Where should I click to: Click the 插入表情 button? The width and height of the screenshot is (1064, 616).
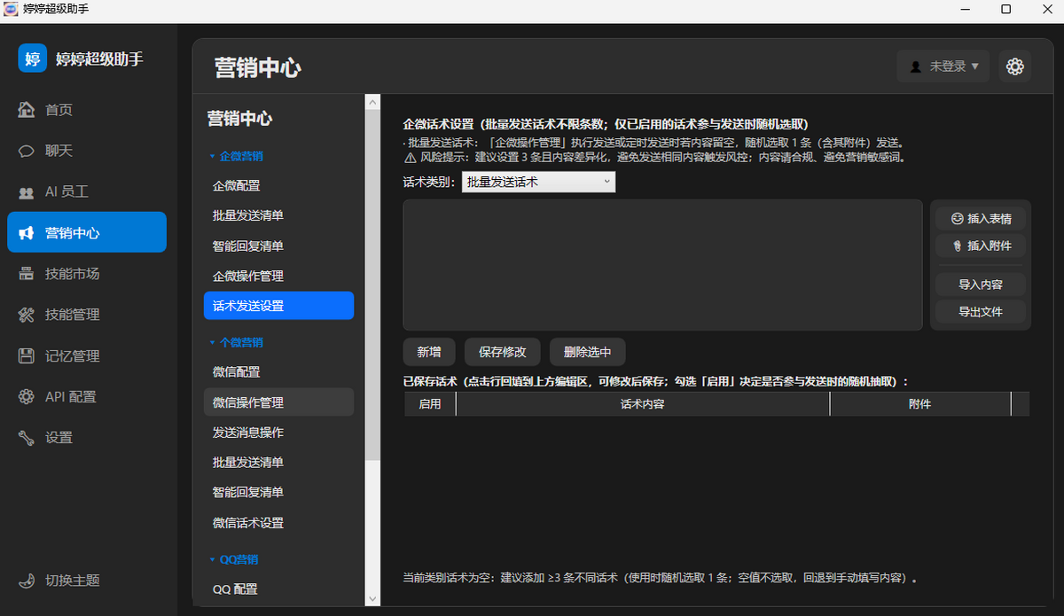(x=980, y=219)
